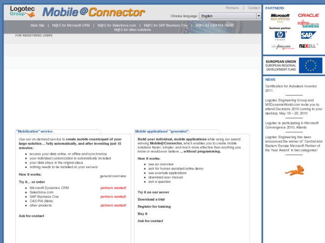Open the salesforce.com partner logo

click(283, 47)
